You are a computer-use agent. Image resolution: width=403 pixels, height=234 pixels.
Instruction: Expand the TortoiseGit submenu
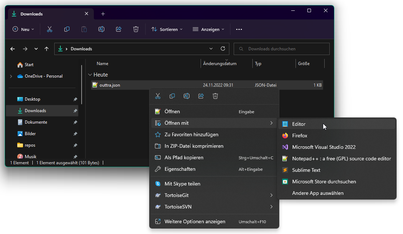click(271, 195)
